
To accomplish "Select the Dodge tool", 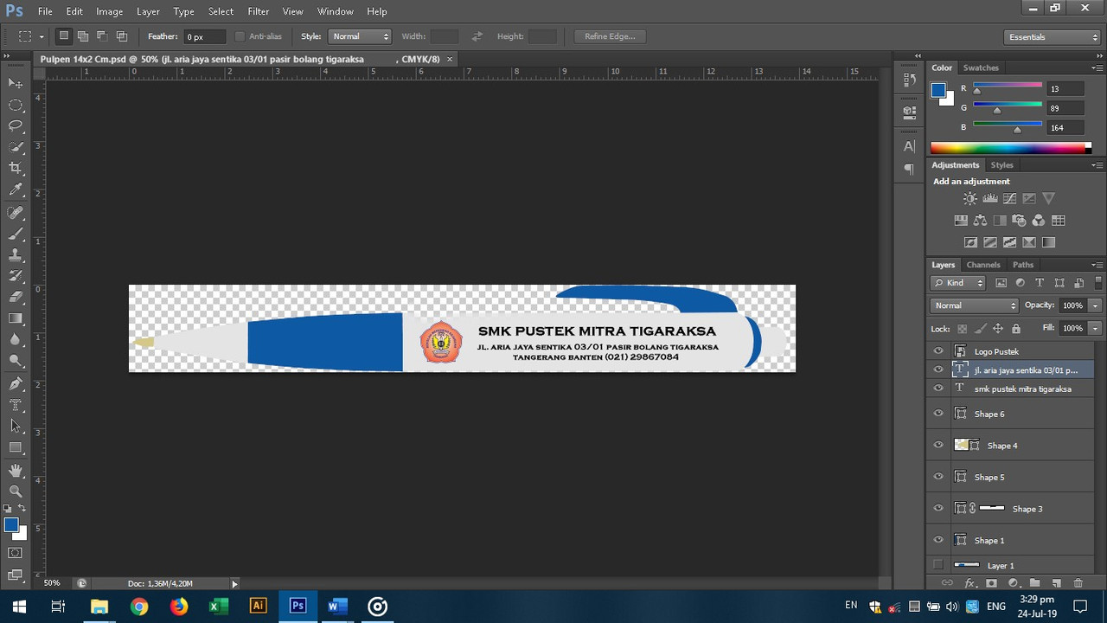I will [x=16, y=360].
